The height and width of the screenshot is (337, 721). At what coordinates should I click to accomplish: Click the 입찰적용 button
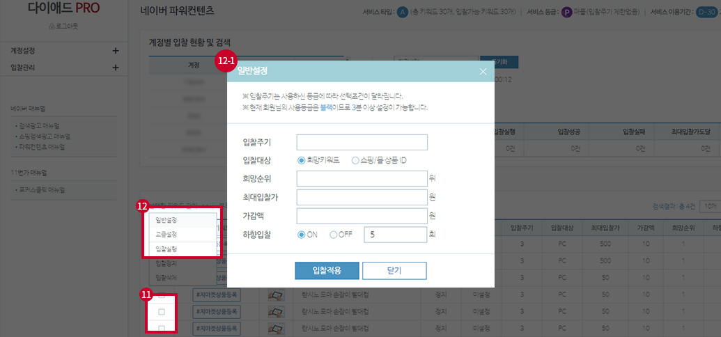[x=327, y=270]
